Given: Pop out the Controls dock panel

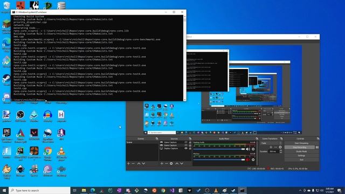Looking at the screenshot, I should (x=318, y=138).
